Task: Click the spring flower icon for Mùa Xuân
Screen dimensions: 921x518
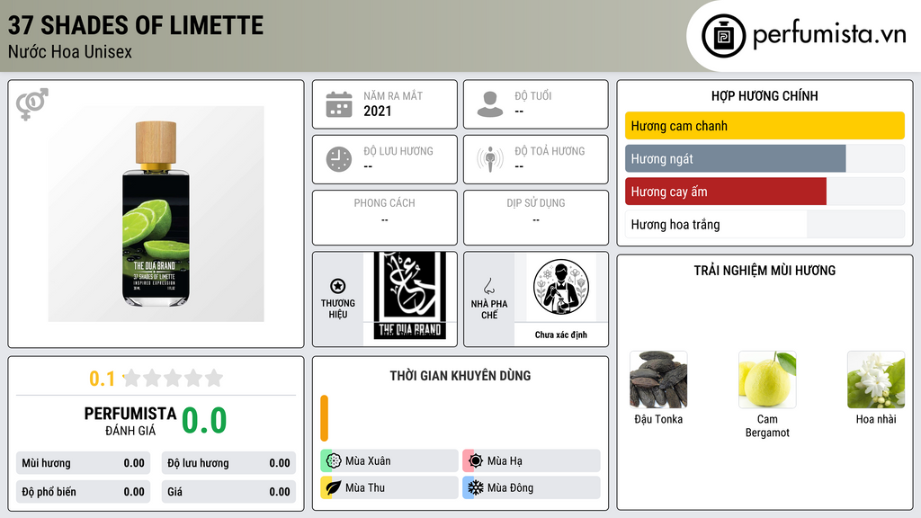Action: [334, 461]
